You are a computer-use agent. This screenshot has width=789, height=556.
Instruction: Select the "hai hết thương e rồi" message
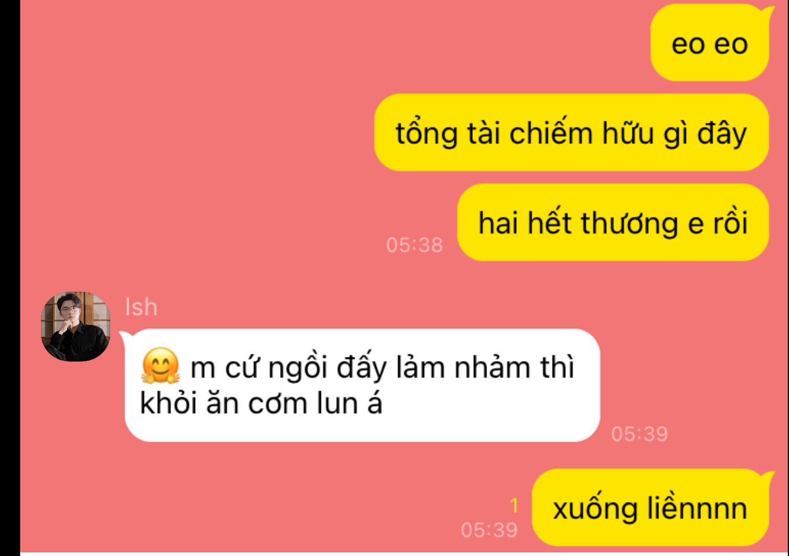[613, 223]
